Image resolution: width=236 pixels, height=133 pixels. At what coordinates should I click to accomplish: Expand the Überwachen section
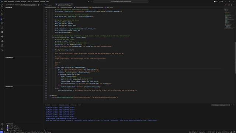point(10,57)
